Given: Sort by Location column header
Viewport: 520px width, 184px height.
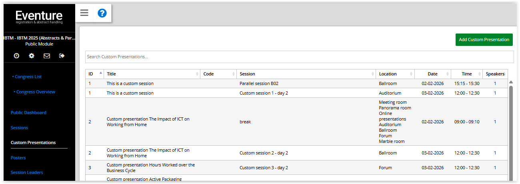Looking at the screenshot, I should 395,74.
